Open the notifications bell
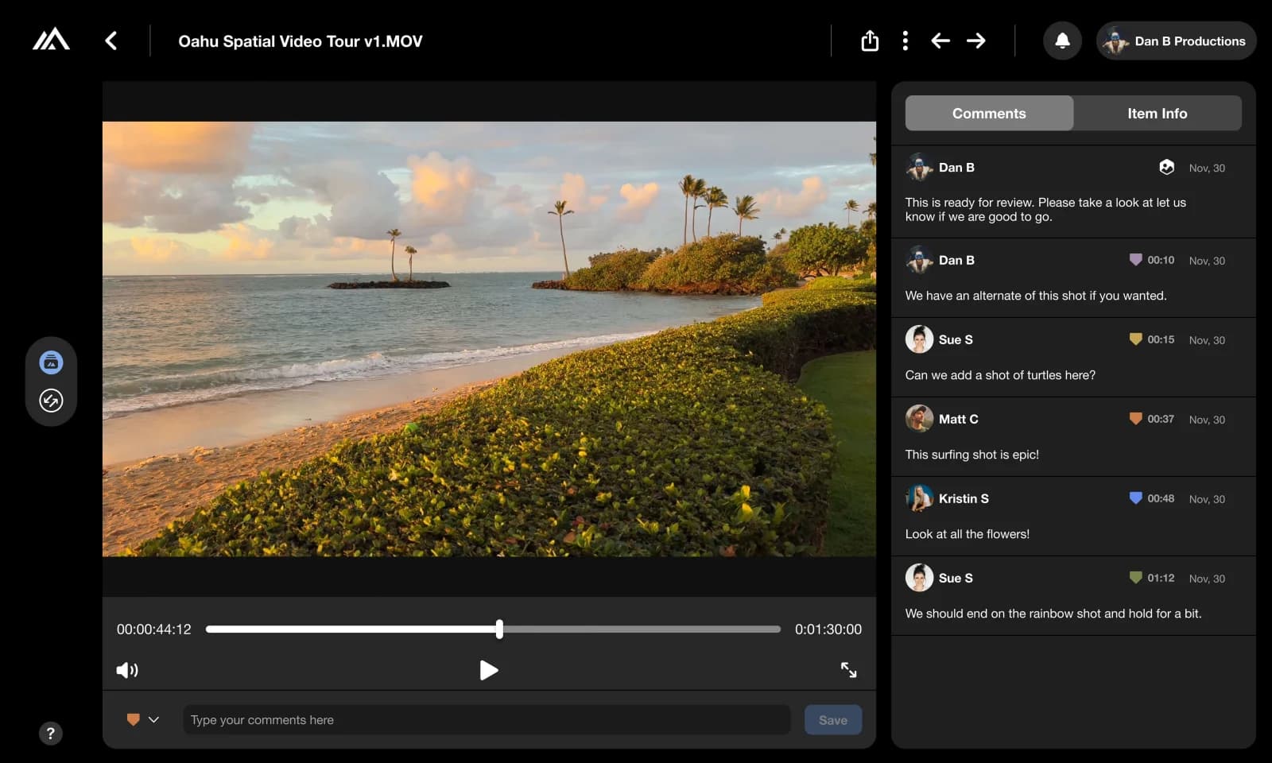Screen dimensions: 1272x763 tap(1062, 41)
